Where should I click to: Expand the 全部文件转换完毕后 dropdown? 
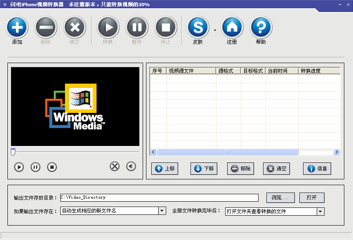320,212
